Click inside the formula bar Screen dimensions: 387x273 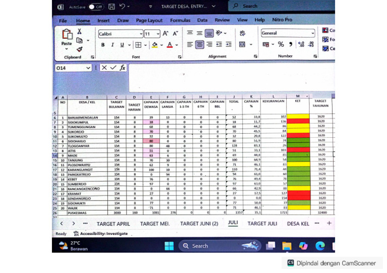point(231,78)
